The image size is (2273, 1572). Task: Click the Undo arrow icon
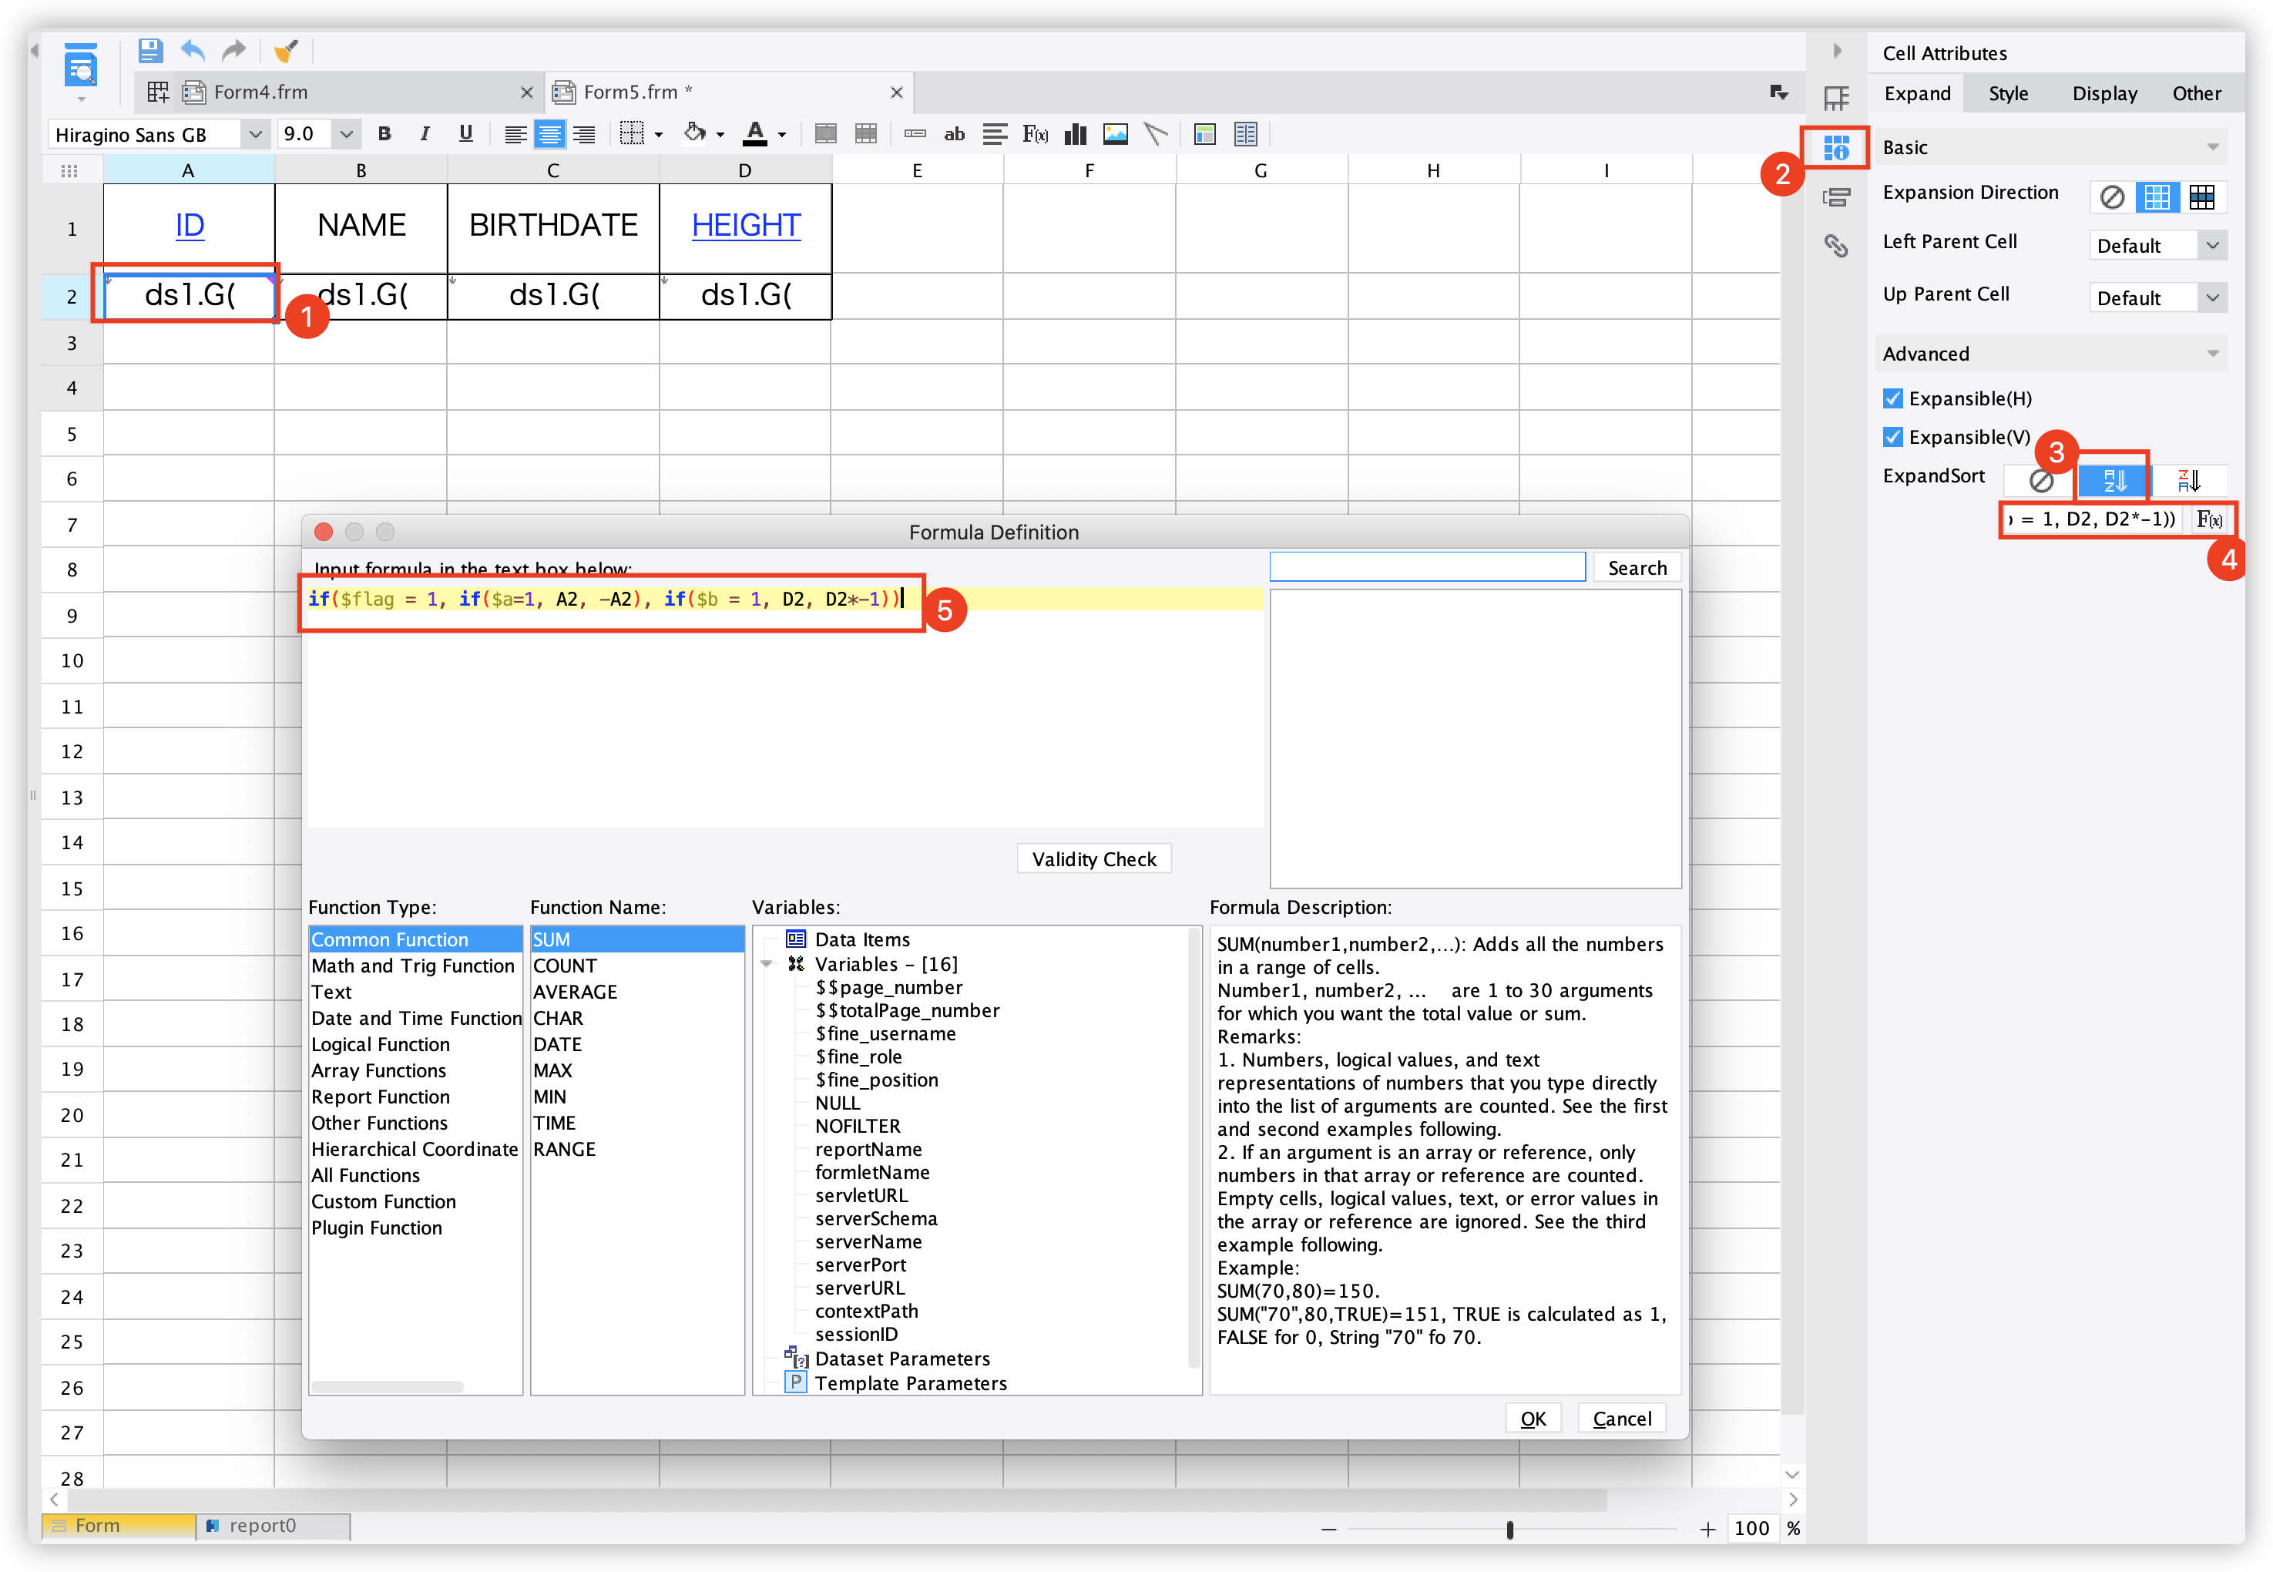193,49
